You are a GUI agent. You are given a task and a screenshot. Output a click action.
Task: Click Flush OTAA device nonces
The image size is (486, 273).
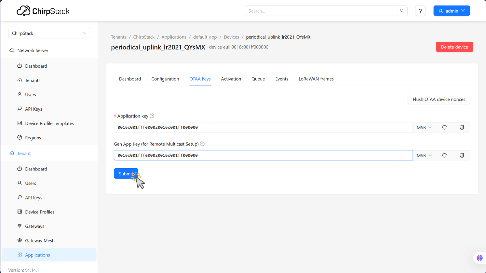click(x=439, y=99)
